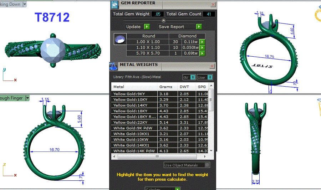Select the Yellow Gold:14KY row
The width and height of the screenshot is (321, 190).
pos(134,105)
